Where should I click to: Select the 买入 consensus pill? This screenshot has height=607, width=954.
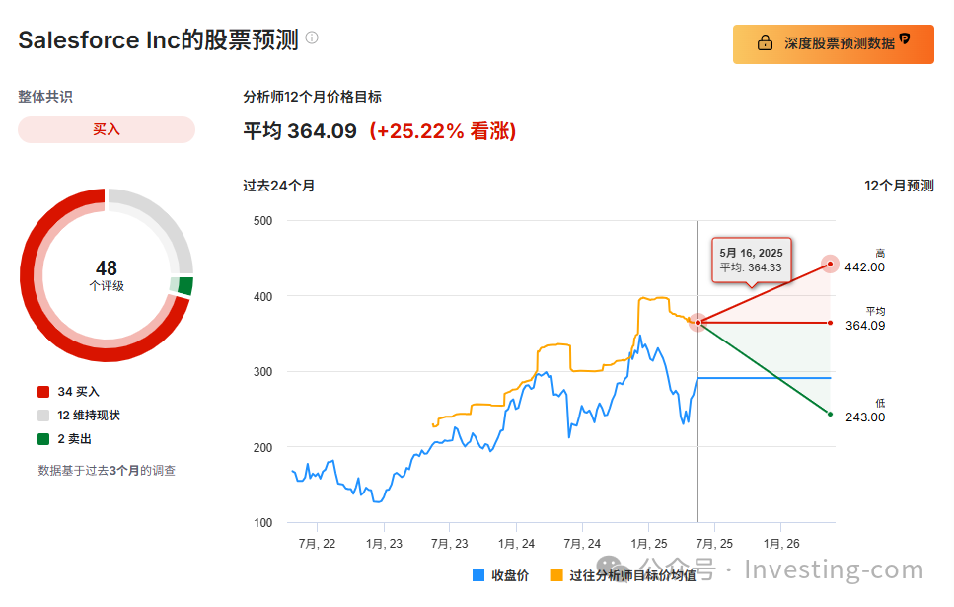click(107, 129)
